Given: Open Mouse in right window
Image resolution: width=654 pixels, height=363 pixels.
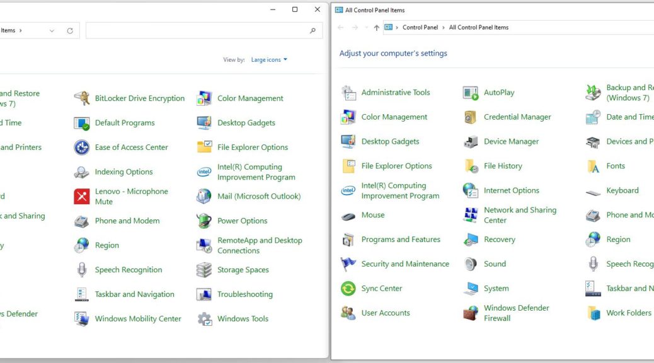Looking at the screenshot, I should (x=373, y=215).
